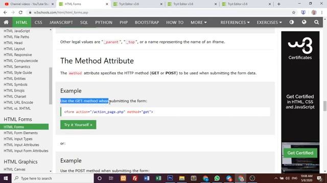The width and height of the screenshot is (327, 183).
Task: Open Photoshop from the taskbar
Action: 170,178
